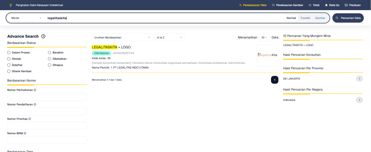Click the (TM) Didaftar status badge
The width and height of the screenshot is (371, 152).
click(101, 53)
